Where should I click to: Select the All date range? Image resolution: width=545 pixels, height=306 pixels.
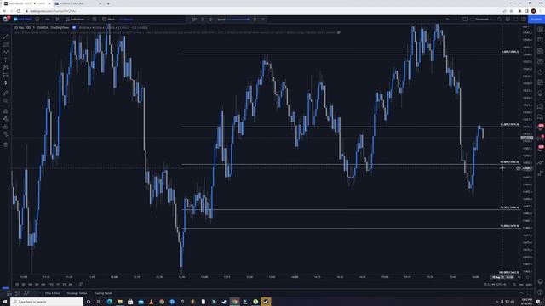pos(71,285)
